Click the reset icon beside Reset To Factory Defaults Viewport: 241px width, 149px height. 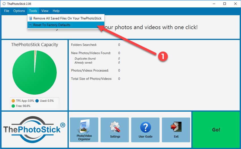30,25
